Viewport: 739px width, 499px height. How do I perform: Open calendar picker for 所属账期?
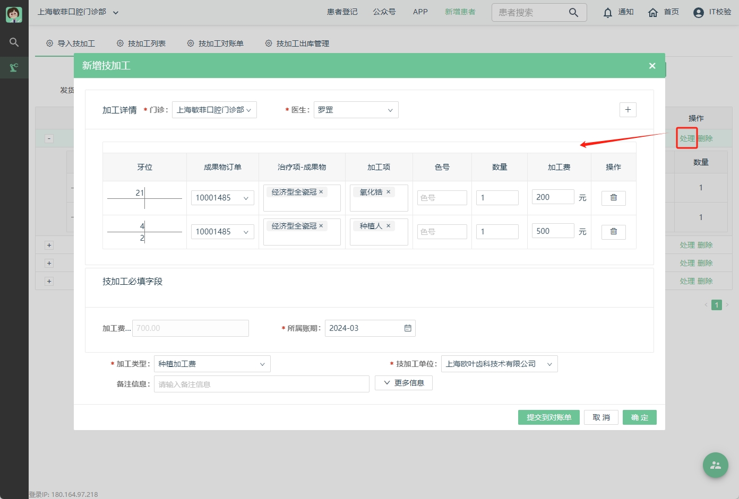(x=408, y=328)
